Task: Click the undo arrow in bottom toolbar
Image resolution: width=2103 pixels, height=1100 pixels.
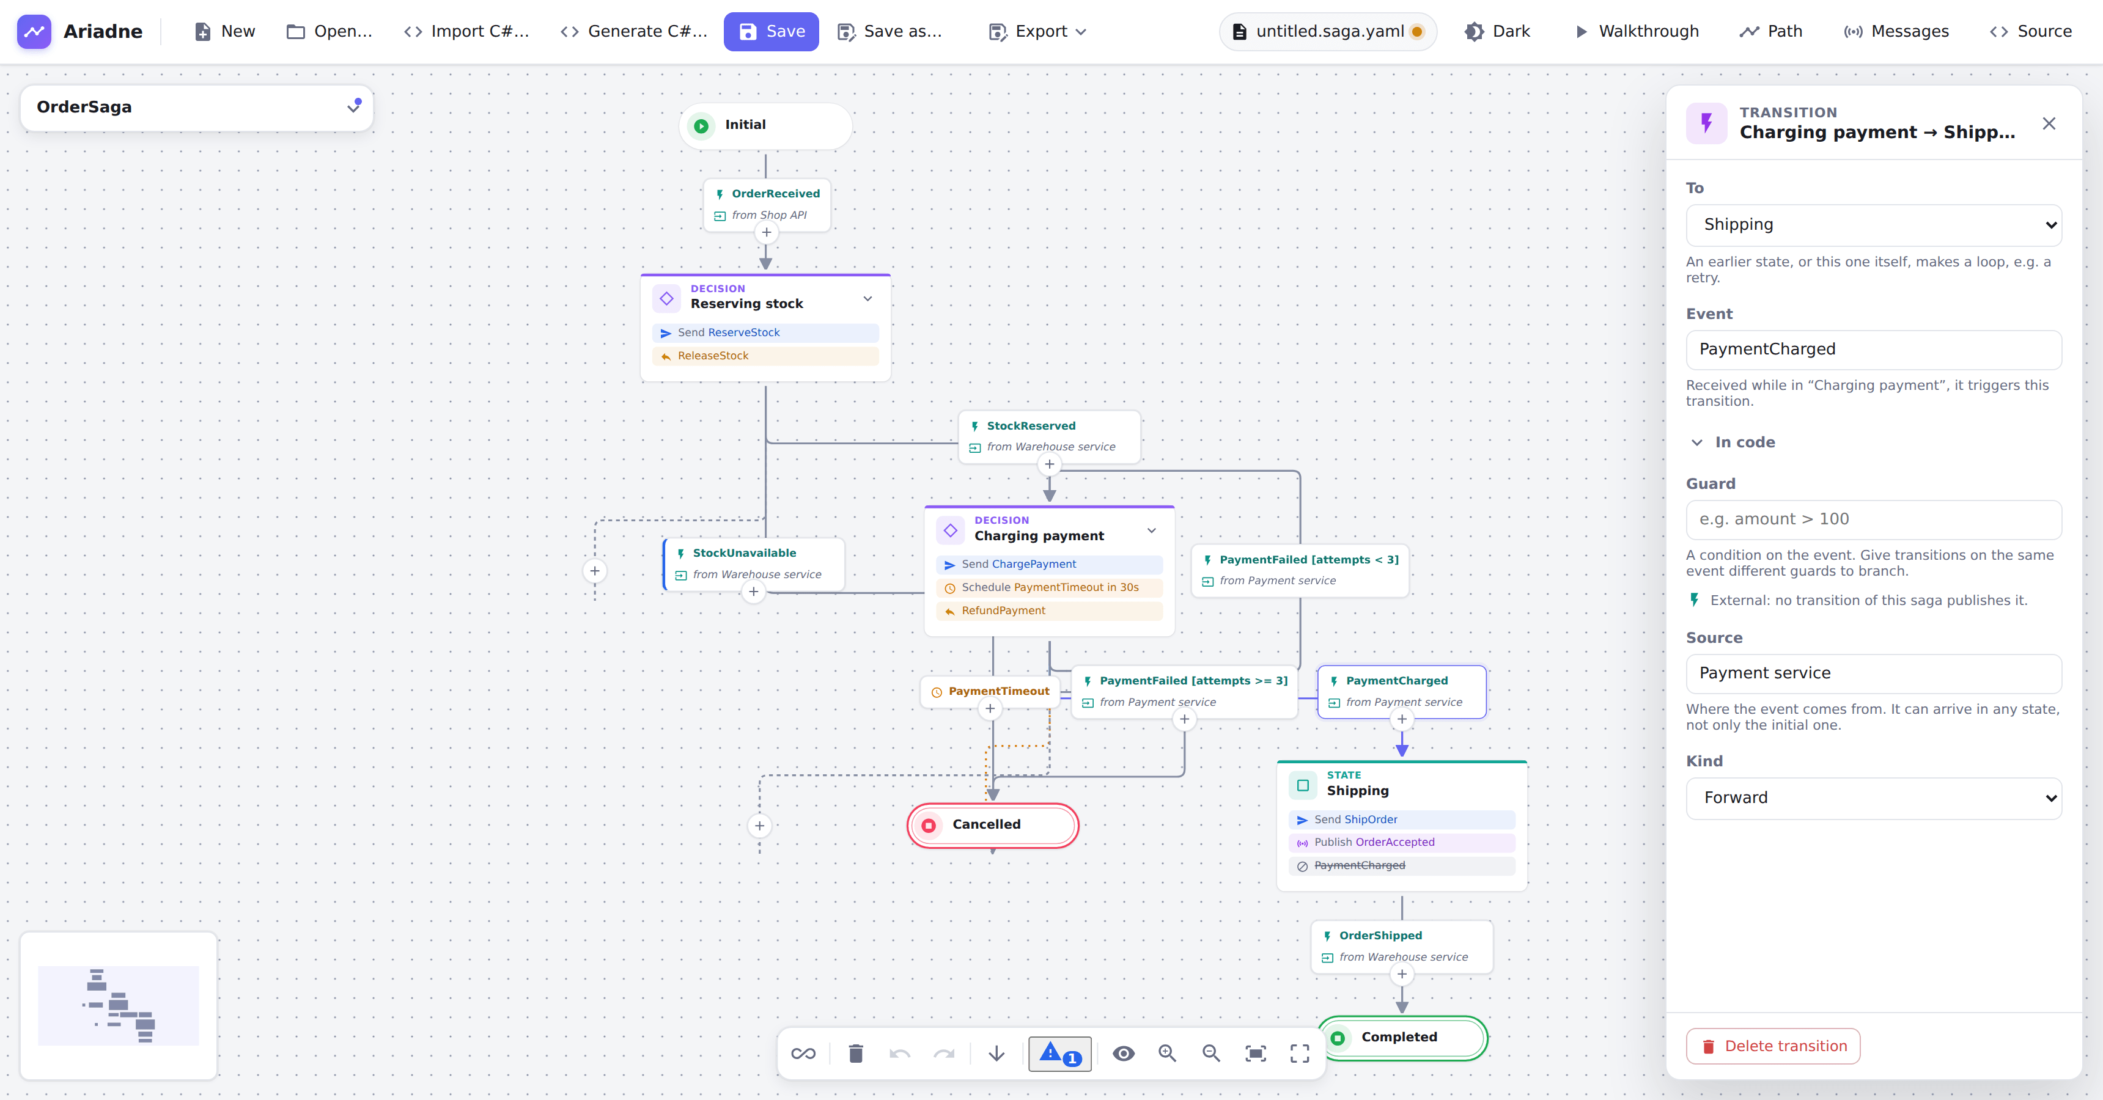Action: [900, 1054]
